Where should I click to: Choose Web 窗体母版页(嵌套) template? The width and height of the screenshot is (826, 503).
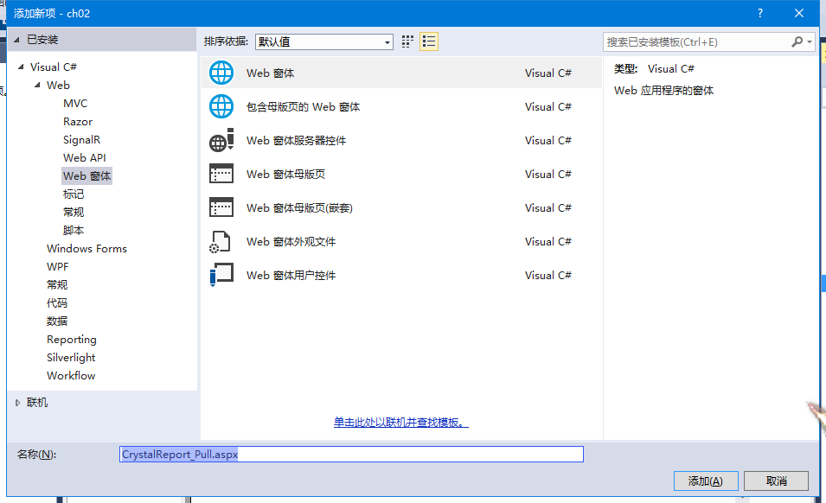(299, 207)
